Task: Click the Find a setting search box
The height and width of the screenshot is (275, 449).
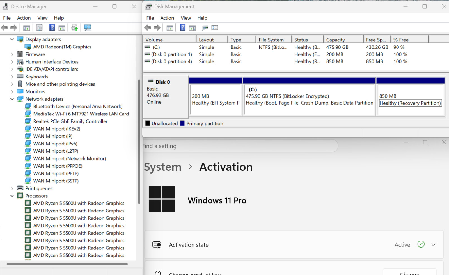Action: (241, 146)
